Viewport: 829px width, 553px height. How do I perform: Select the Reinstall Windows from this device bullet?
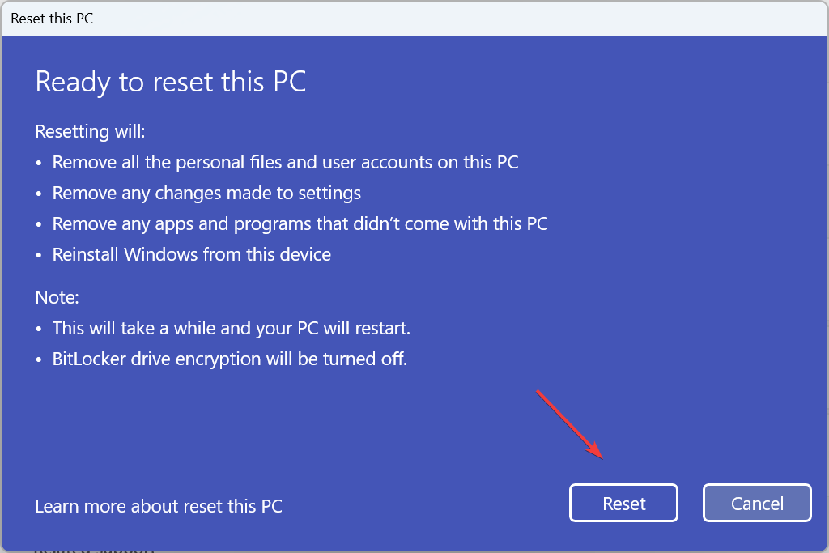pos(191,254)
